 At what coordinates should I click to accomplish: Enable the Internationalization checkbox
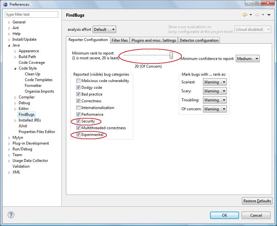[78, 107]
